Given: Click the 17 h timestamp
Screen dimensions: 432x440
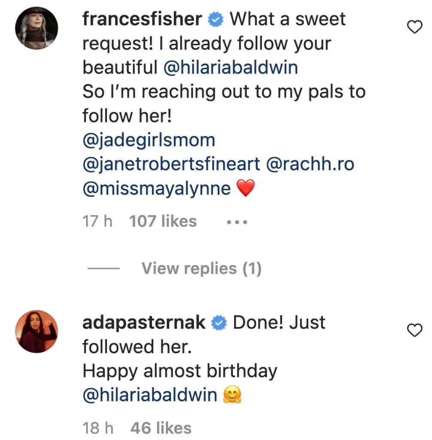Looking at the screenshot, I should pyautogui.click(x=97, y=221).
